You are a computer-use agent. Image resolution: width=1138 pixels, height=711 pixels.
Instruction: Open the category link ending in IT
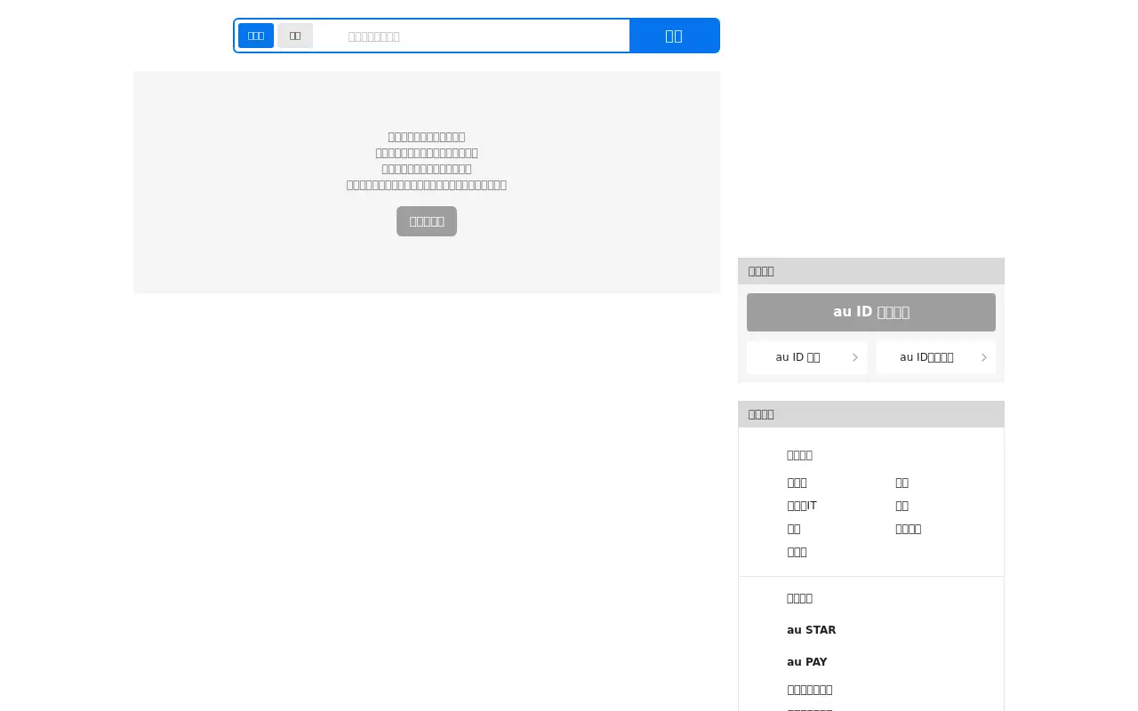(x=801, y=506)
